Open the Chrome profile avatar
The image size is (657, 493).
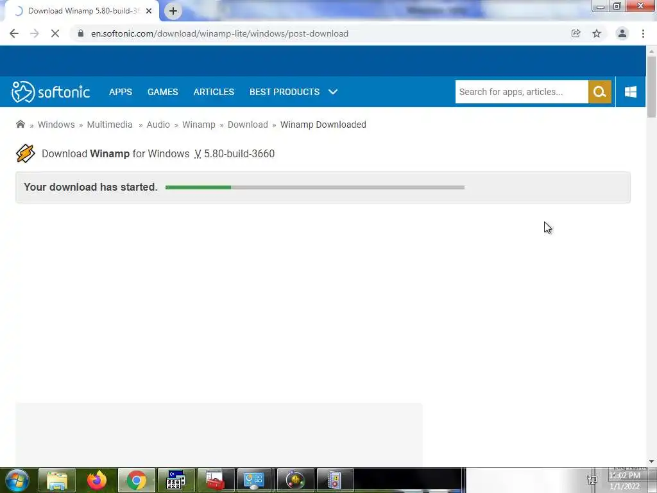point(622,33)
